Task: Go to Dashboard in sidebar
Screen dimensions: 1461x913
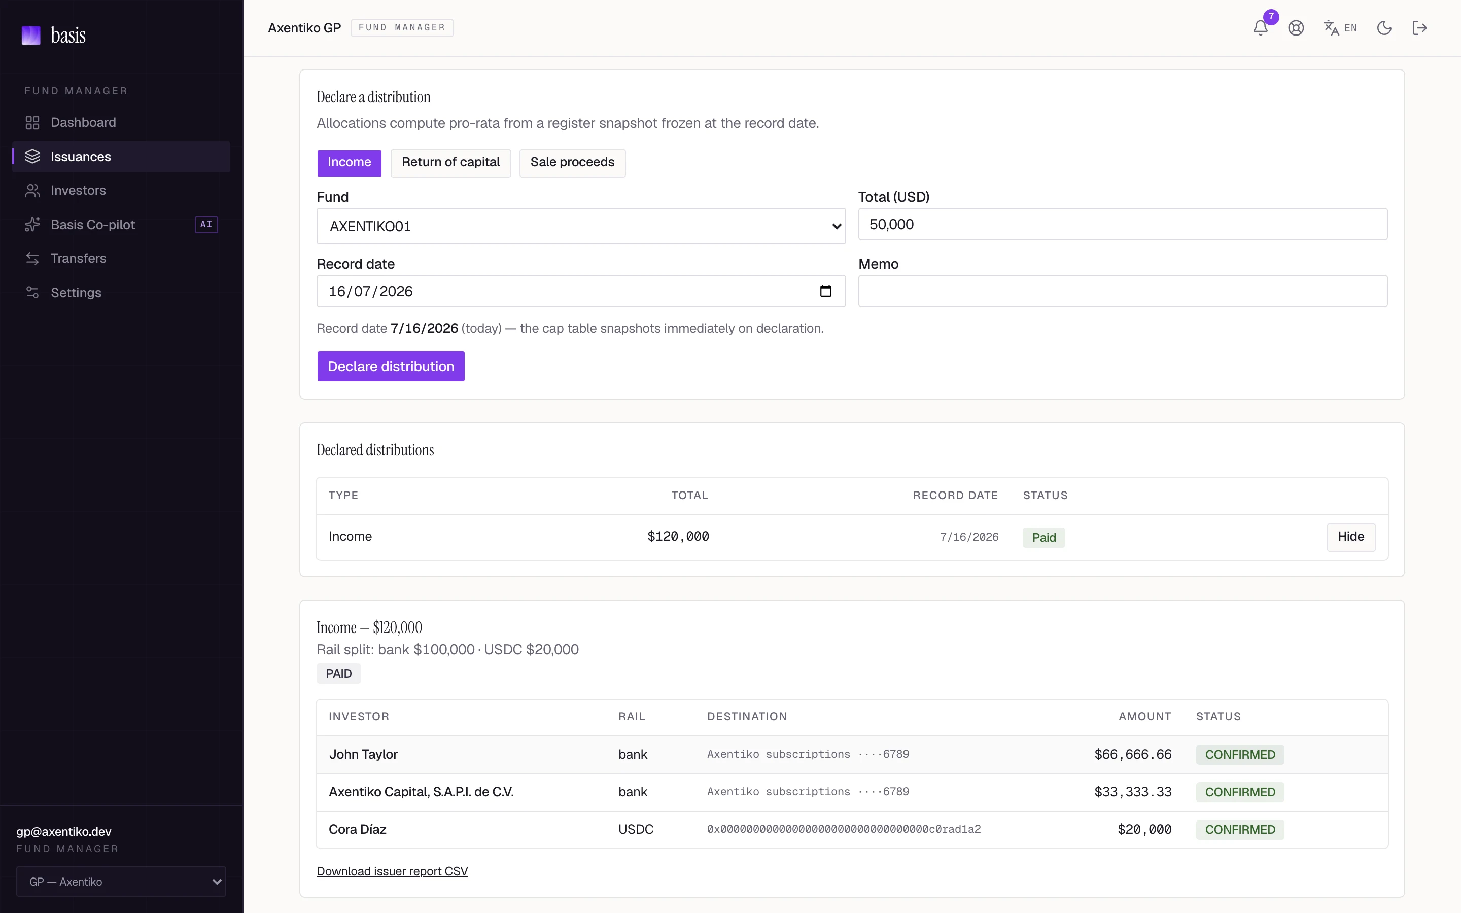Action: click(x=121, y=123)
